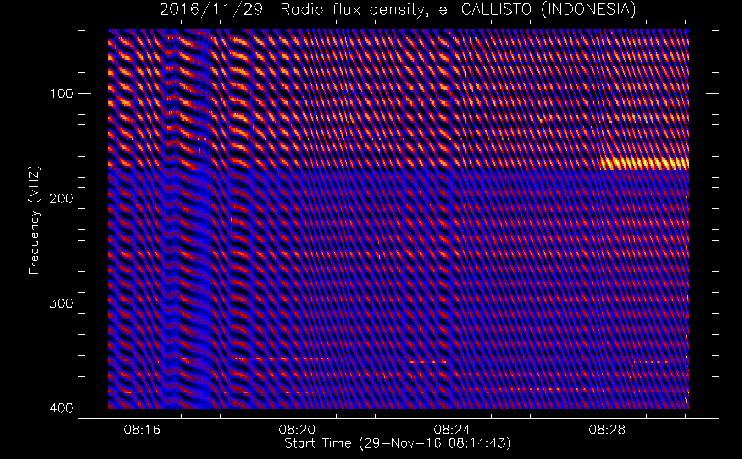This screenshot has width=742, height=459.
Task: Click the bright yellow burst near 08:28
Action: point(644,163)
